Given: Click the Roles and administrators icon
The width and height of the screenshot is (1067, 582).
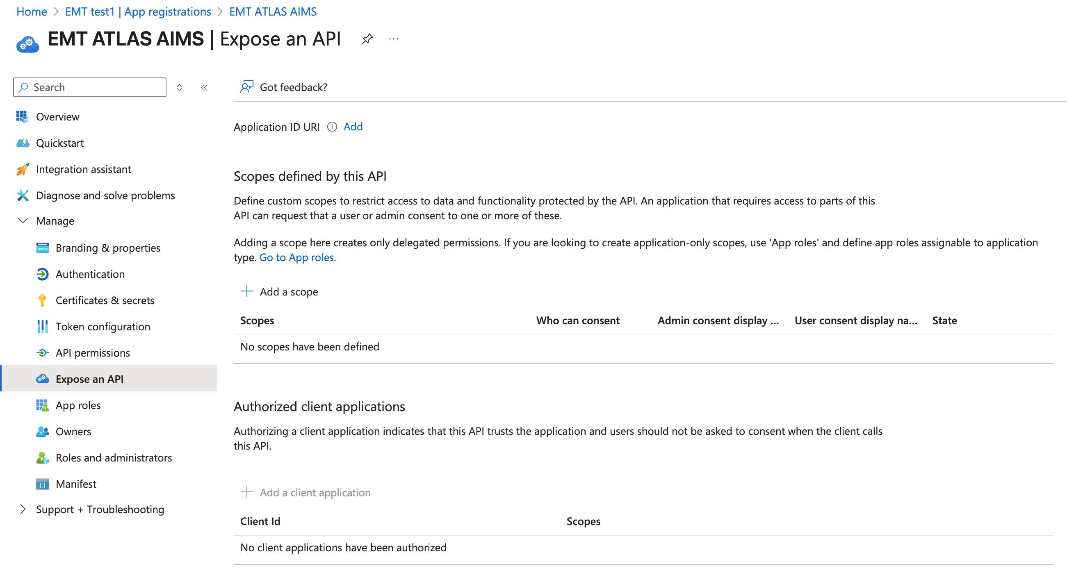Looking at the screenshot, I should coord(42,458).
